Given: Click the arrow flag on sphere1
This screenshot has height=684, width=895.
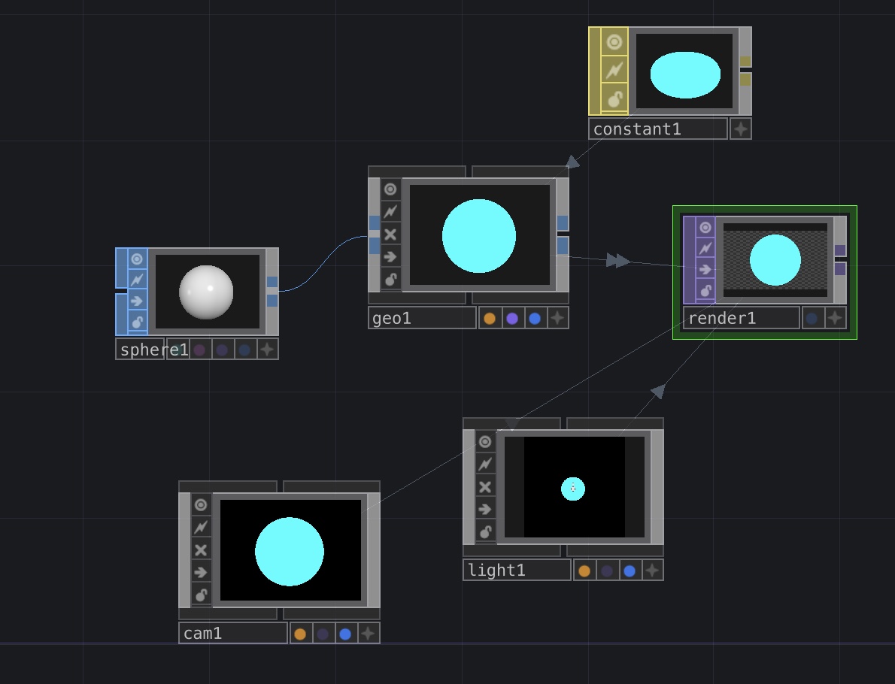Looking at the screenshot, I should (x=137, y=301).
